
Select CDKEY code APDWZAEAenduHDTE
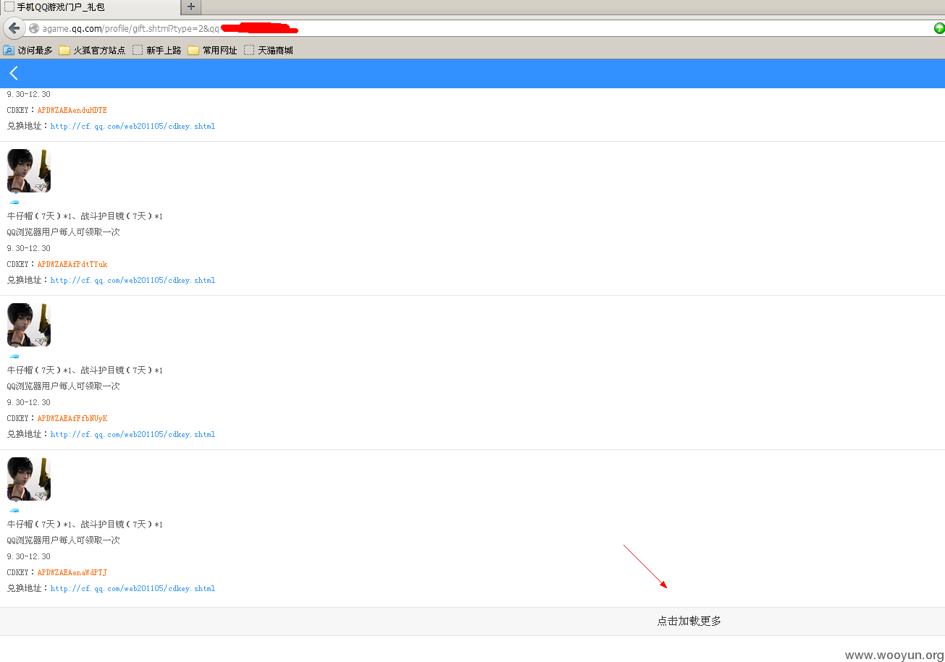pyautogui.click(x=72, y=110)
